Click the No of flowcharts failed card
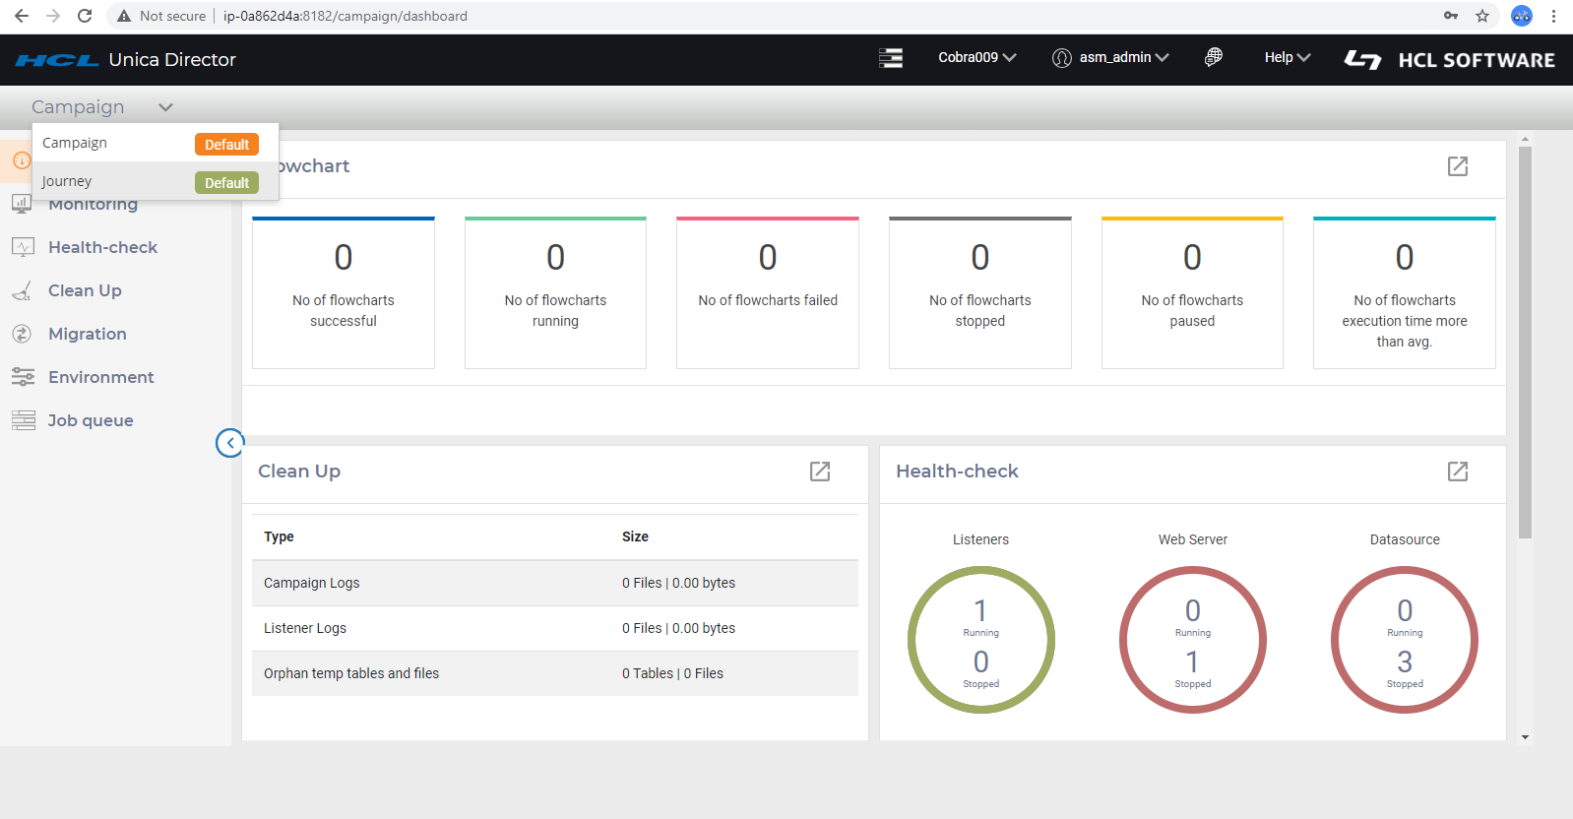The width and height of the screenshot is (1573, 819). (767, 292)
